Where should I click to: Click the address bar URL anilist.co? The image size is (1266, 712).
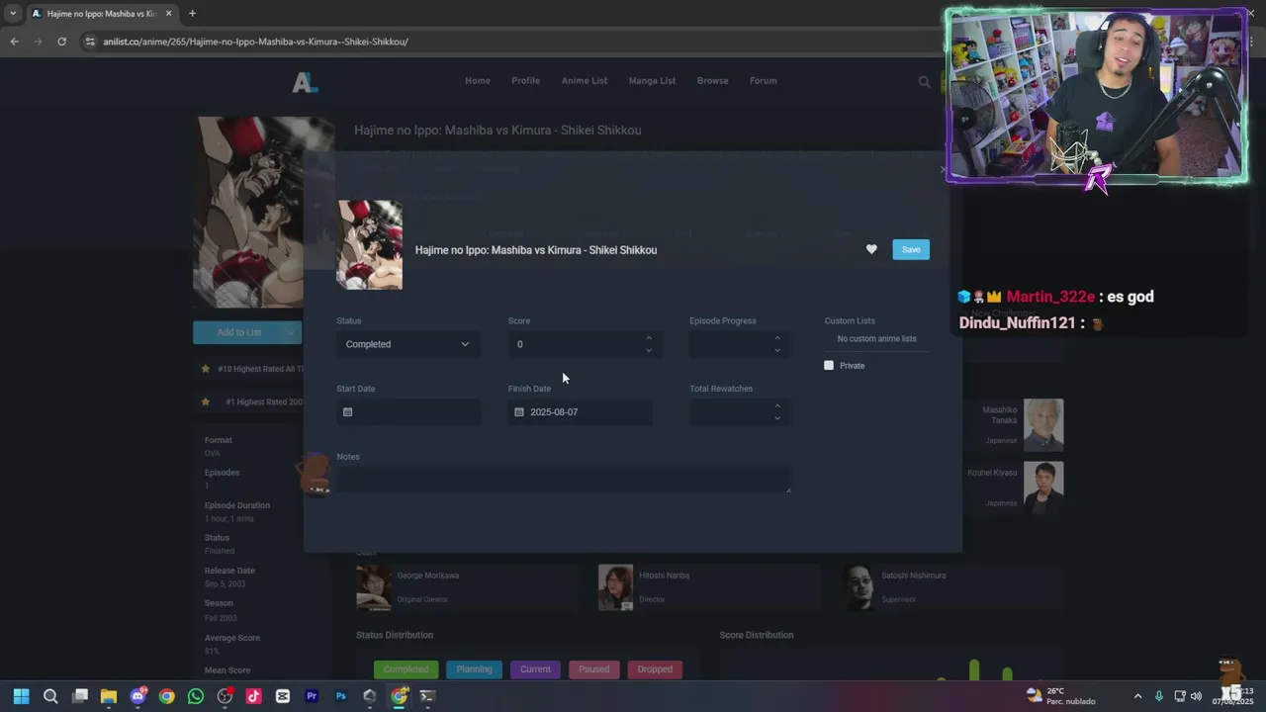(255, 42)
